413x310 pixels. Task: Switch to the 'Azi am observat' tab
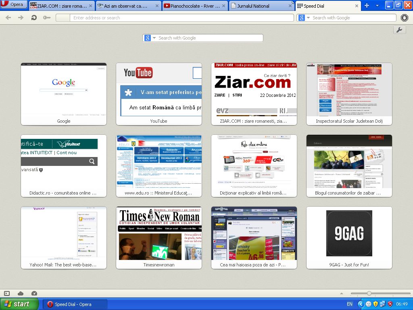click(128, 6)
